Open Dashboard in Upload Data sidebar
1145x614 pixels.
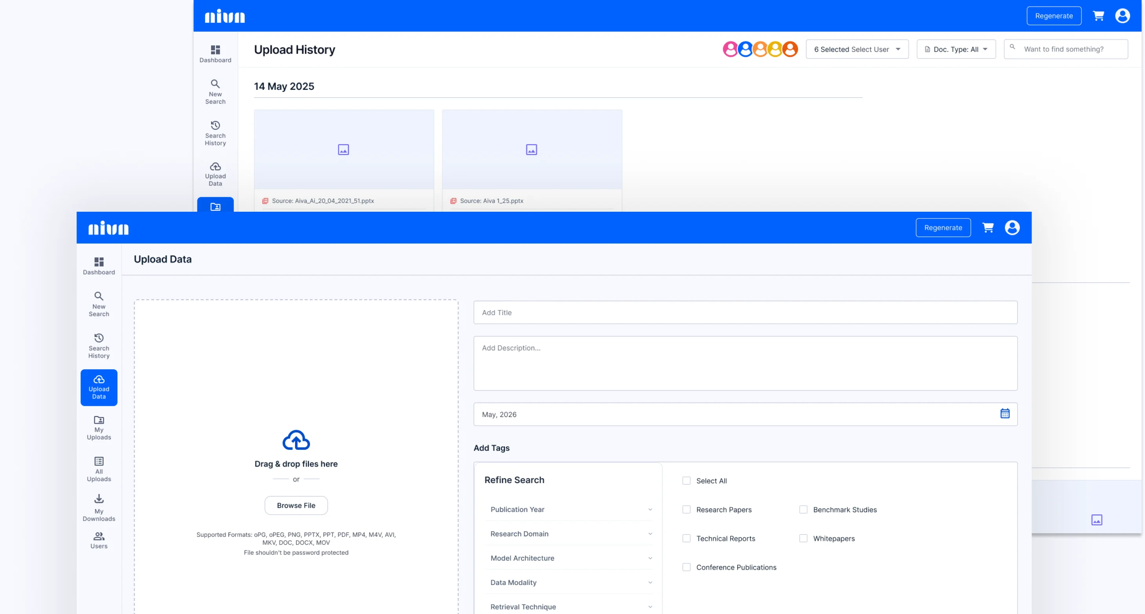(x=98, y=266)
